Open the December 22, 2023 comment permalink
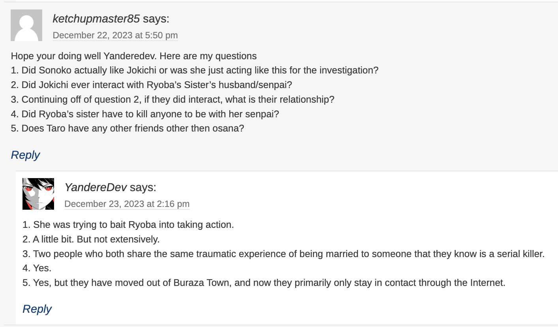The height and width of the screenshot is (327, 558). (115, 35)
